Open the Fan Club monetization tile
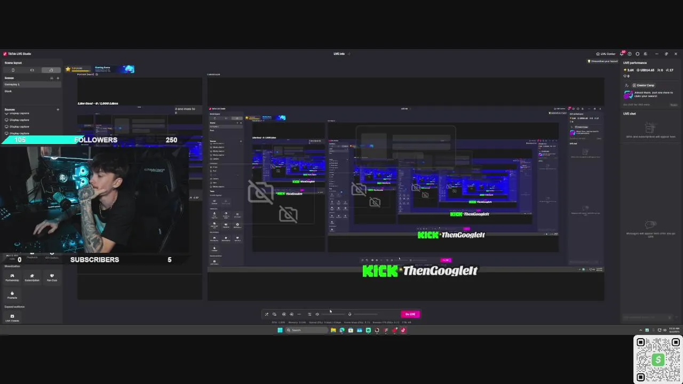This screenshot has width=683, height=384. [x=52, y=277]
